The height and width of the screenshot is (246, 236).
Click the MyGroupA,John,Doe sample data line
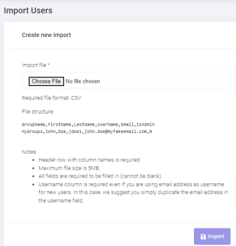pos(87,132)
